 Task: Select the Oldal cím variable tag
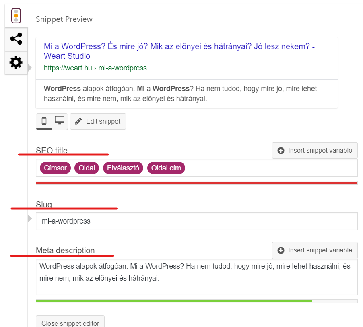tap(166, 168)
